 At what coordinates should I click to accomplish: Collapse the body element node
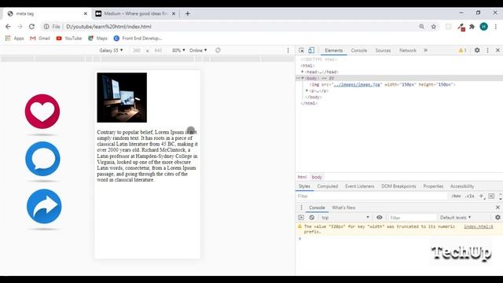coord(303,79)
